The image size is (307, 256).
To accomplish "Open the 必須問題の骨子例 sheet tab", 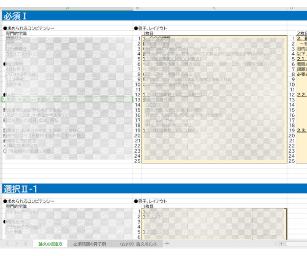I will coord(90,244).
